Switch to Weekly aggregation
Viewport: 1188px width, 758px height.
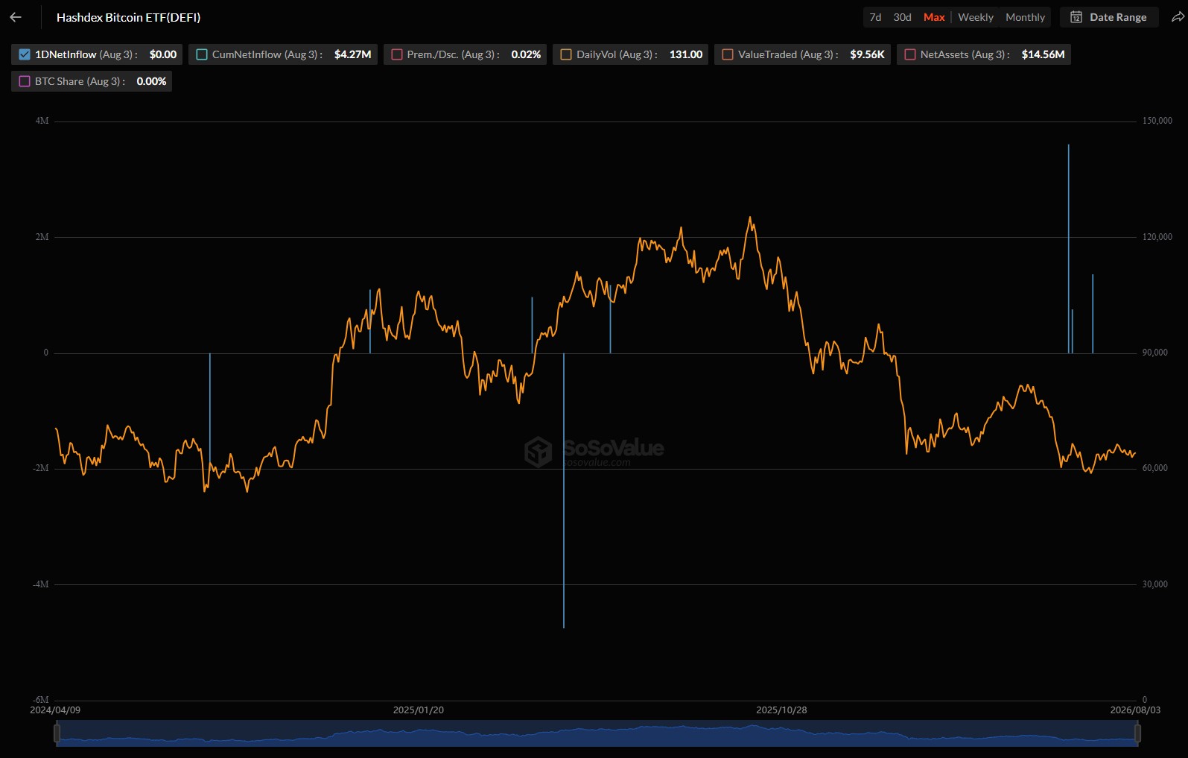click(976, 17)
